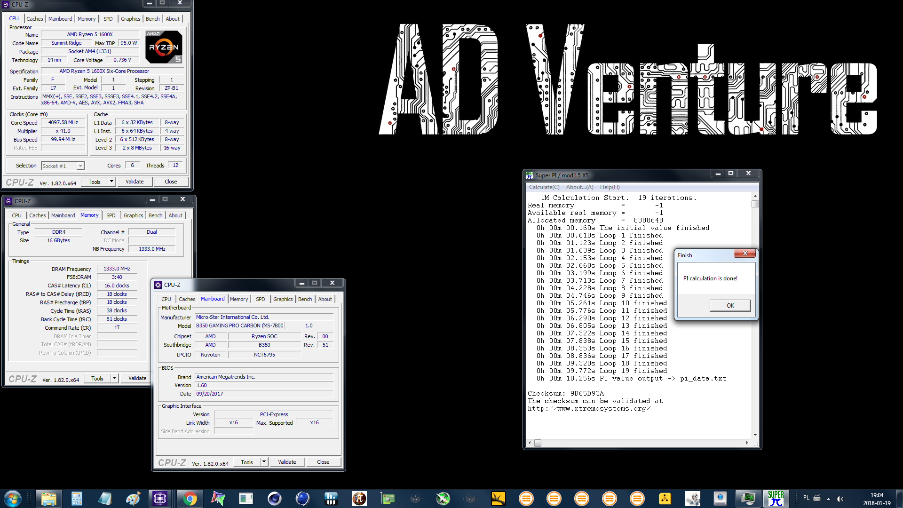903x508 pixels.
Task: Open the window-layout icon next to Cinebench
Action: [x=246, y=499]
